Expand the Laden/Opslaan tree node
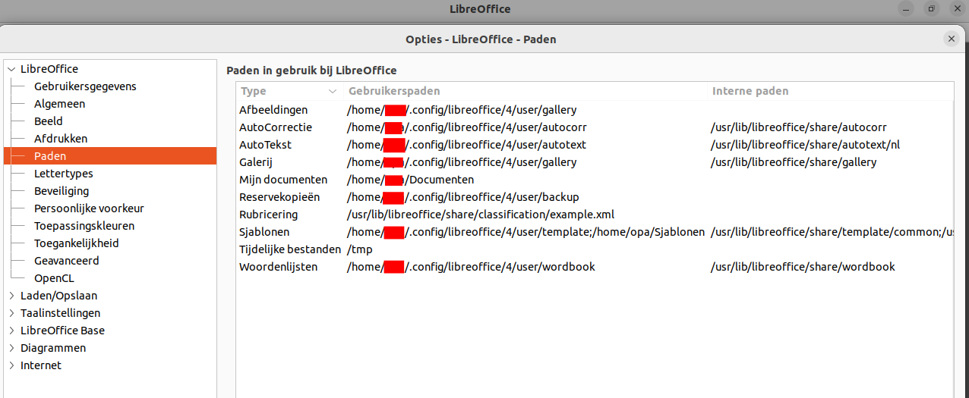This screenshot has width=969, height=398. [11, 296]
